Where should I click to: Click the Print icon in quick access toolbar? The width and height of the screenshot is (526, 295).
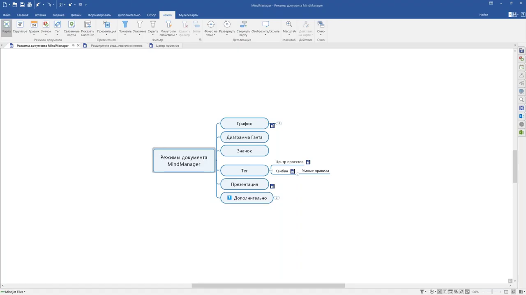30,5
